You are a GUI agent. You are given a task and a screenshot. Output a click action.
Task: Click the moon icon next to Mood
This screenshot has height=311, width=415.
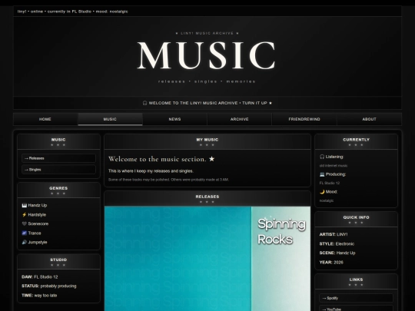point(322,192)
